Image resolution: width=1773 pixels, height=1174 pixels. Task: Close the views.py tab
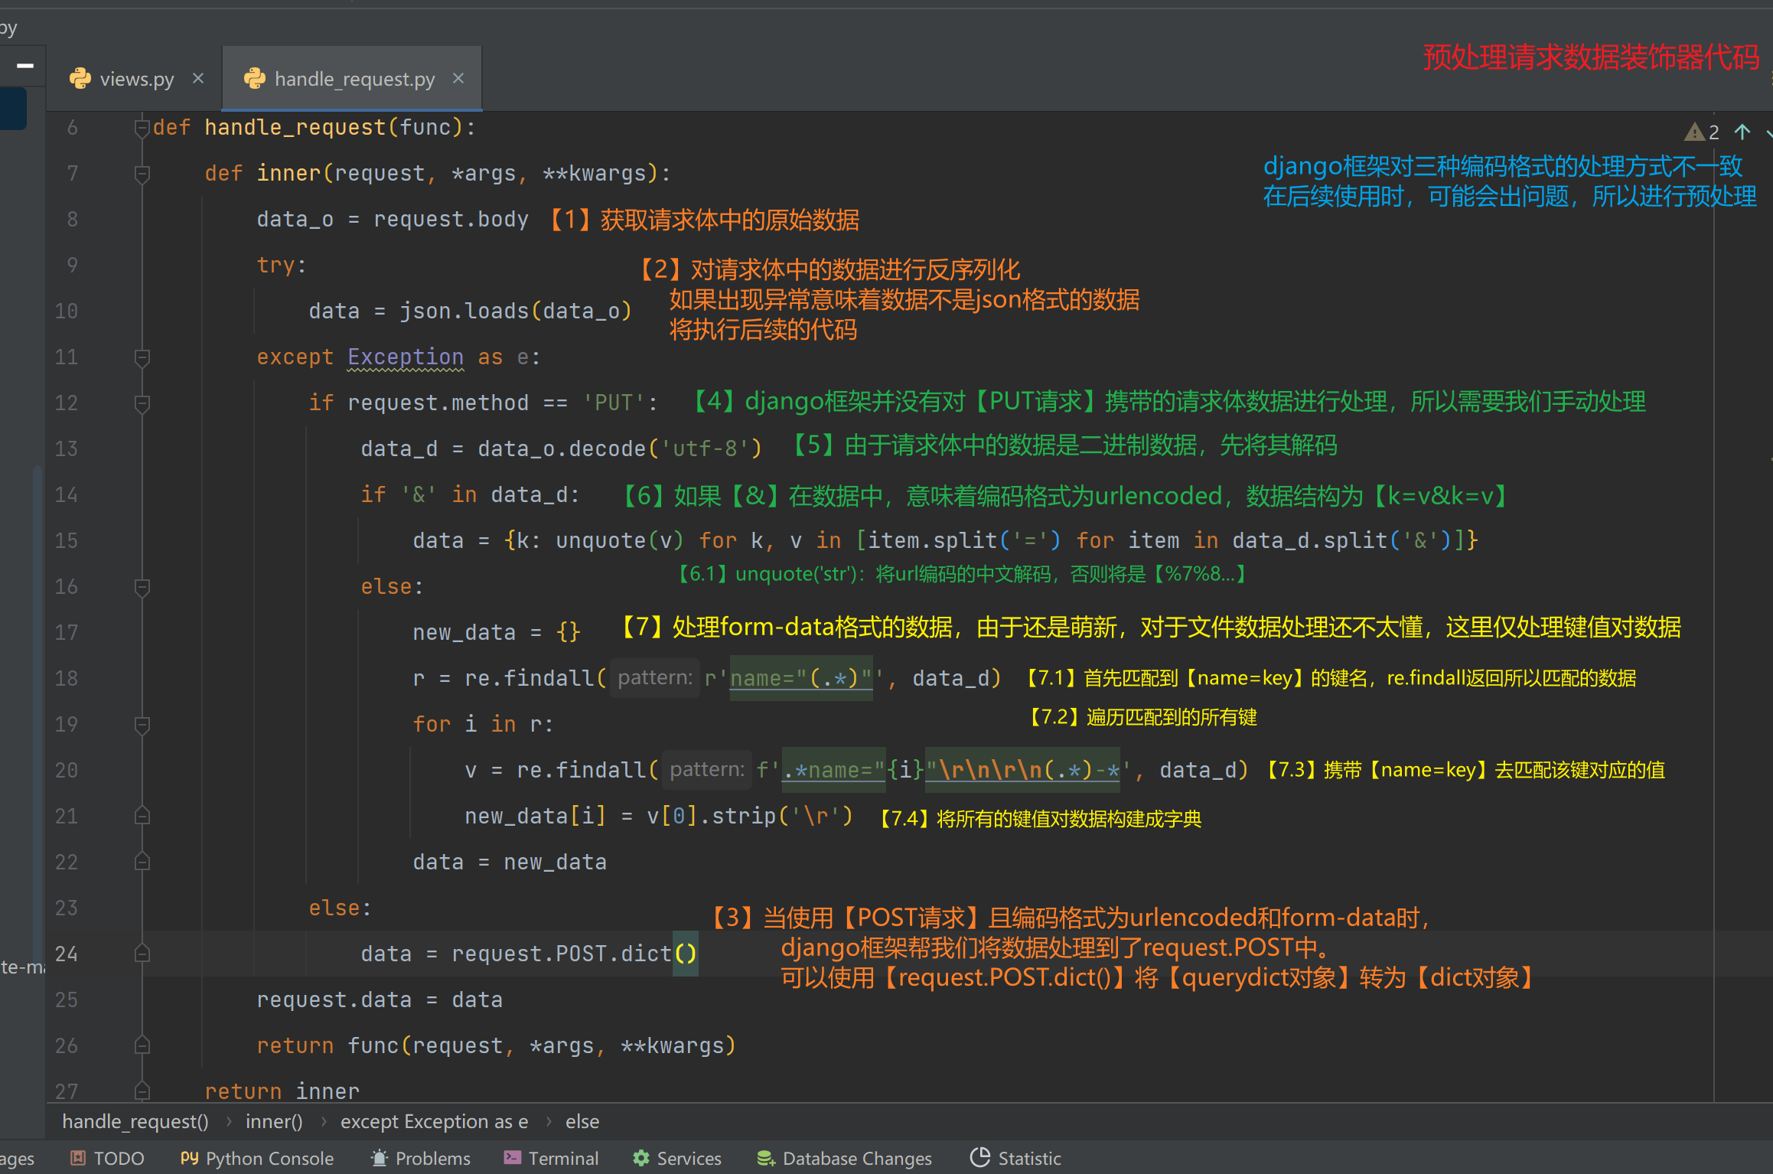[x=198, y=78]
